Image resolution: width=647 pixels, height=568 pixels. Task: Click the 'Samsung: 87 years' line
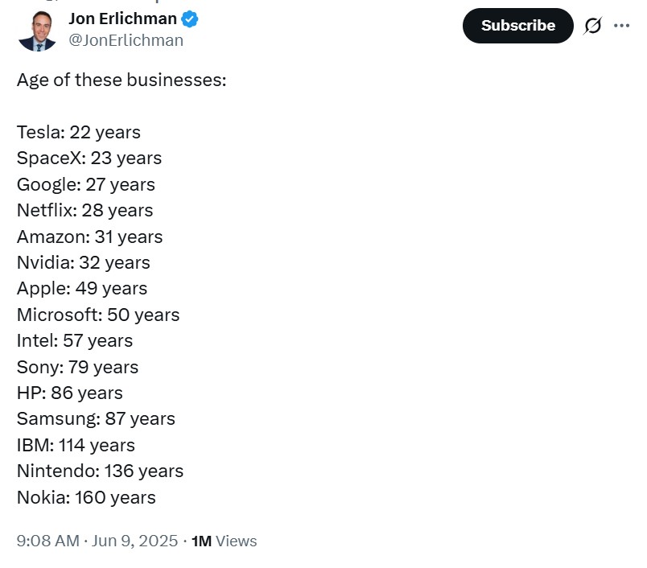(x=96, y=419)
